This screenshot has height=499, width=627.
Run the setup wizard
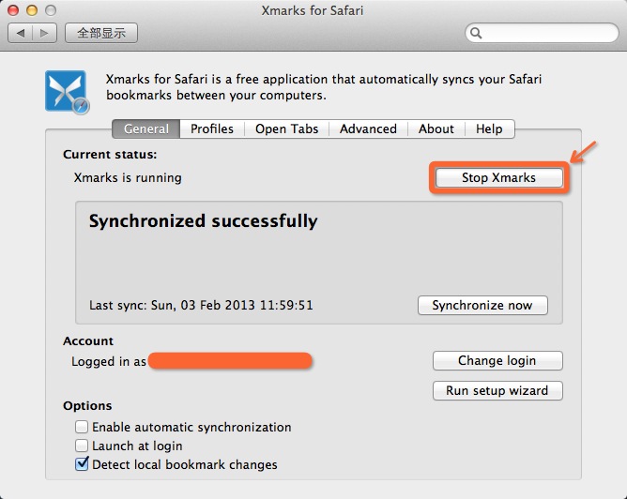497,390
